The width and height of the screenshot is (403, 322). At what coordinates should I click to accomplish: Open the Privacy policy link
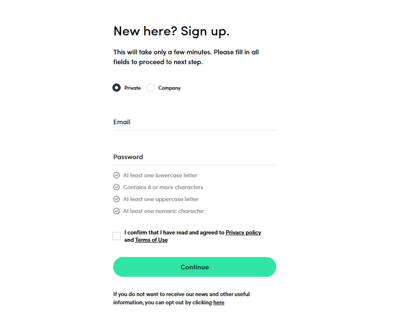coord(243,233)
